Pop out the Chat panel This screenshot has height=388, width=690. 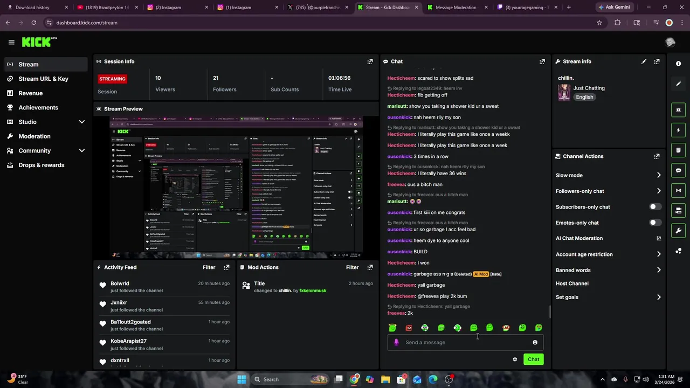coord(542,61)
